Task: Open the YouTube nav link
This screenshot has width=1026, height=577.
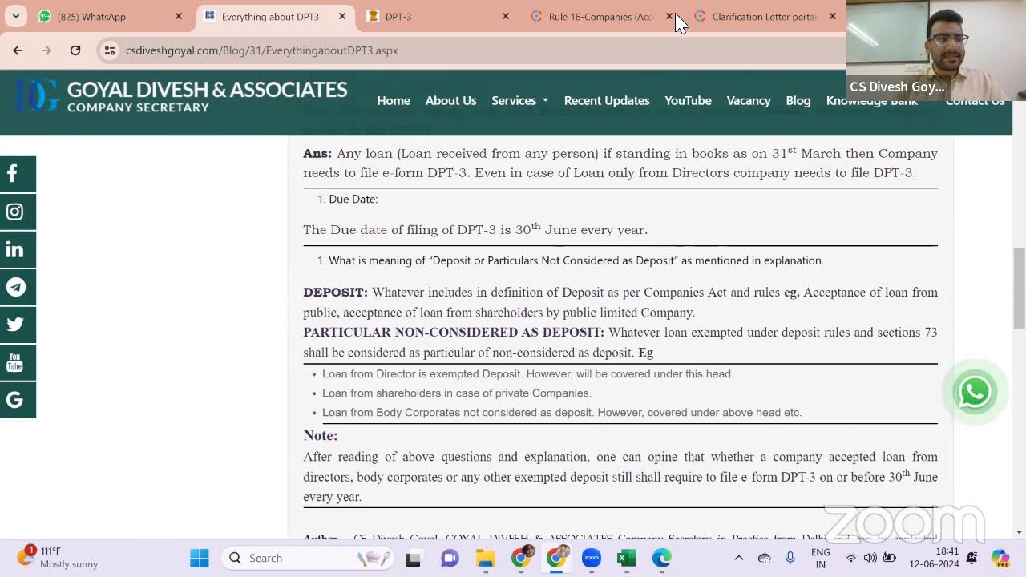Action: (688, 100)
